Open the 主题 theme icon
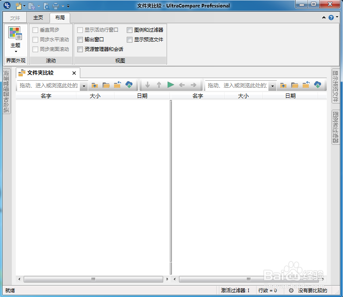Image resolution: width=343 pixels, height=297 pixels. [15, 33]
